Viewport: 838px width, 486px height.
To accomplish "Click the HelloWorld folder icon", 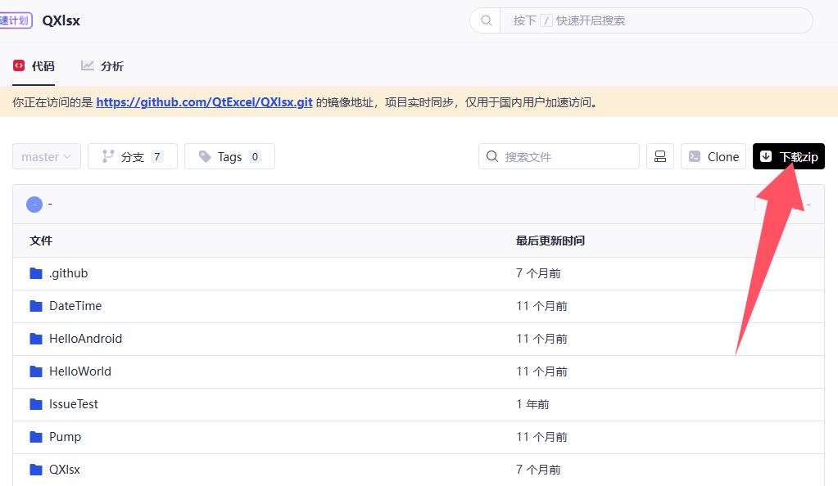I will 36,371.
